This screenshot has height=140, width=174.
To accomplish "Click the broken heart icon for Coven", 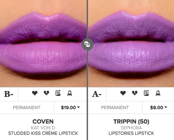I will tap(47, 93).
